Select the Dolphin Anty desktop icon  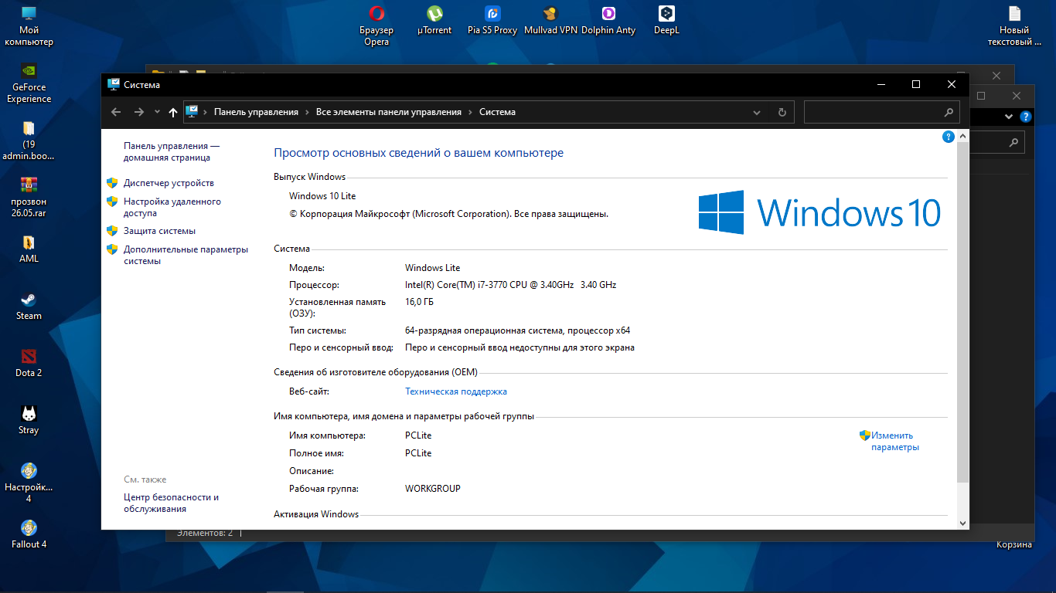tap(608, 14)
